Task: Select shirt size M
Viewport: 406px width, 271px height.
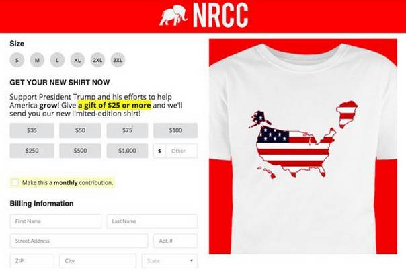Action: [37, 60]
